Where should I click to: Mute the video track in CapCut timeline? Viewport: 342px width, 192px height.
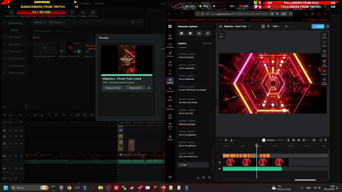220,162
